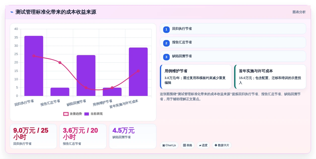Select the 3.6万元 / 20小时 stat card
This screenshot has height=159, width=316.
(83, 136)
